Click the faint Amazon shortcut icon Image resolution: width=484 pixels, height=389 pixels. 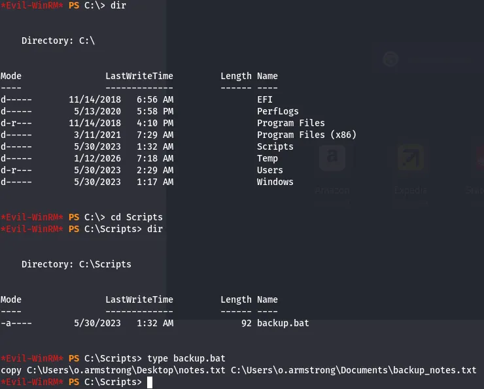[x=332, y=158]
